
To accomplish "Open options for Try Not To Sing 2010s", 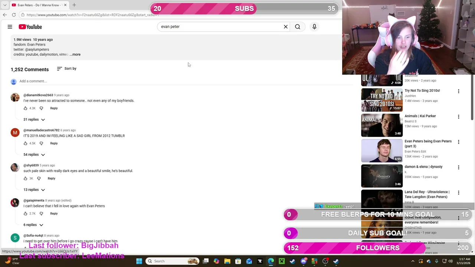I will pyautogui.click(x=458, y=91).
